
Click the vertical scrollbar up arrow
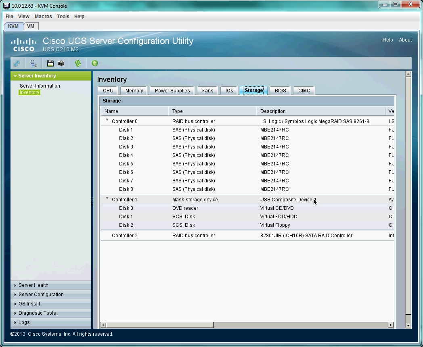408,74
